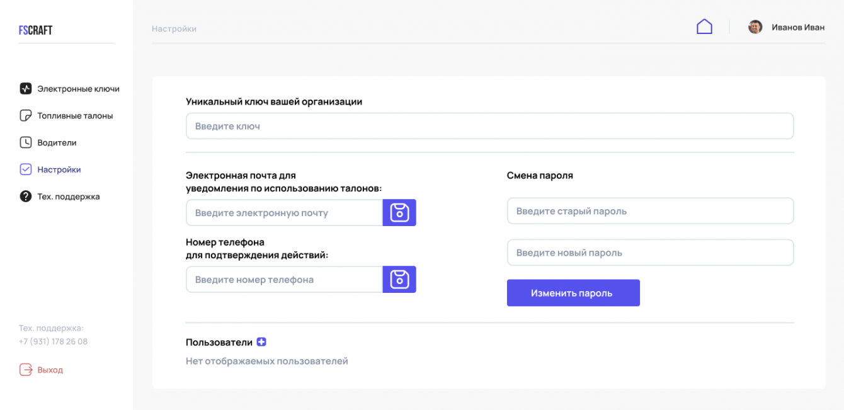Click the Выход logout link
Viewport: 844px width, 410px height.
tap(50, 370)
